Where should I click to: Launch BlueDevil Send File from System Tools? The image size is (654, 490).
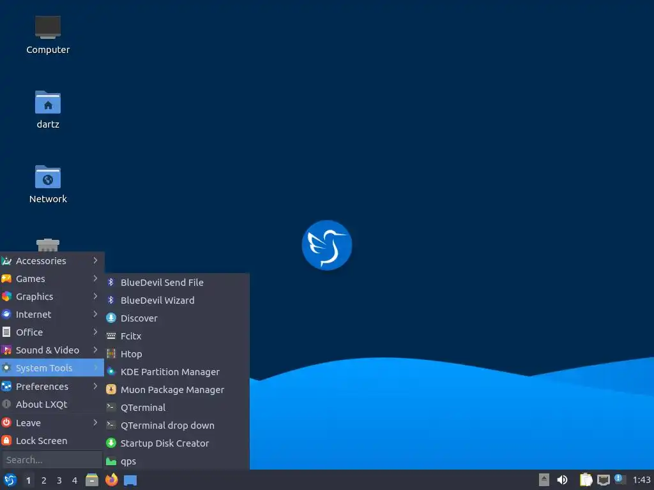pyautogui.click(x=177, y=283)
